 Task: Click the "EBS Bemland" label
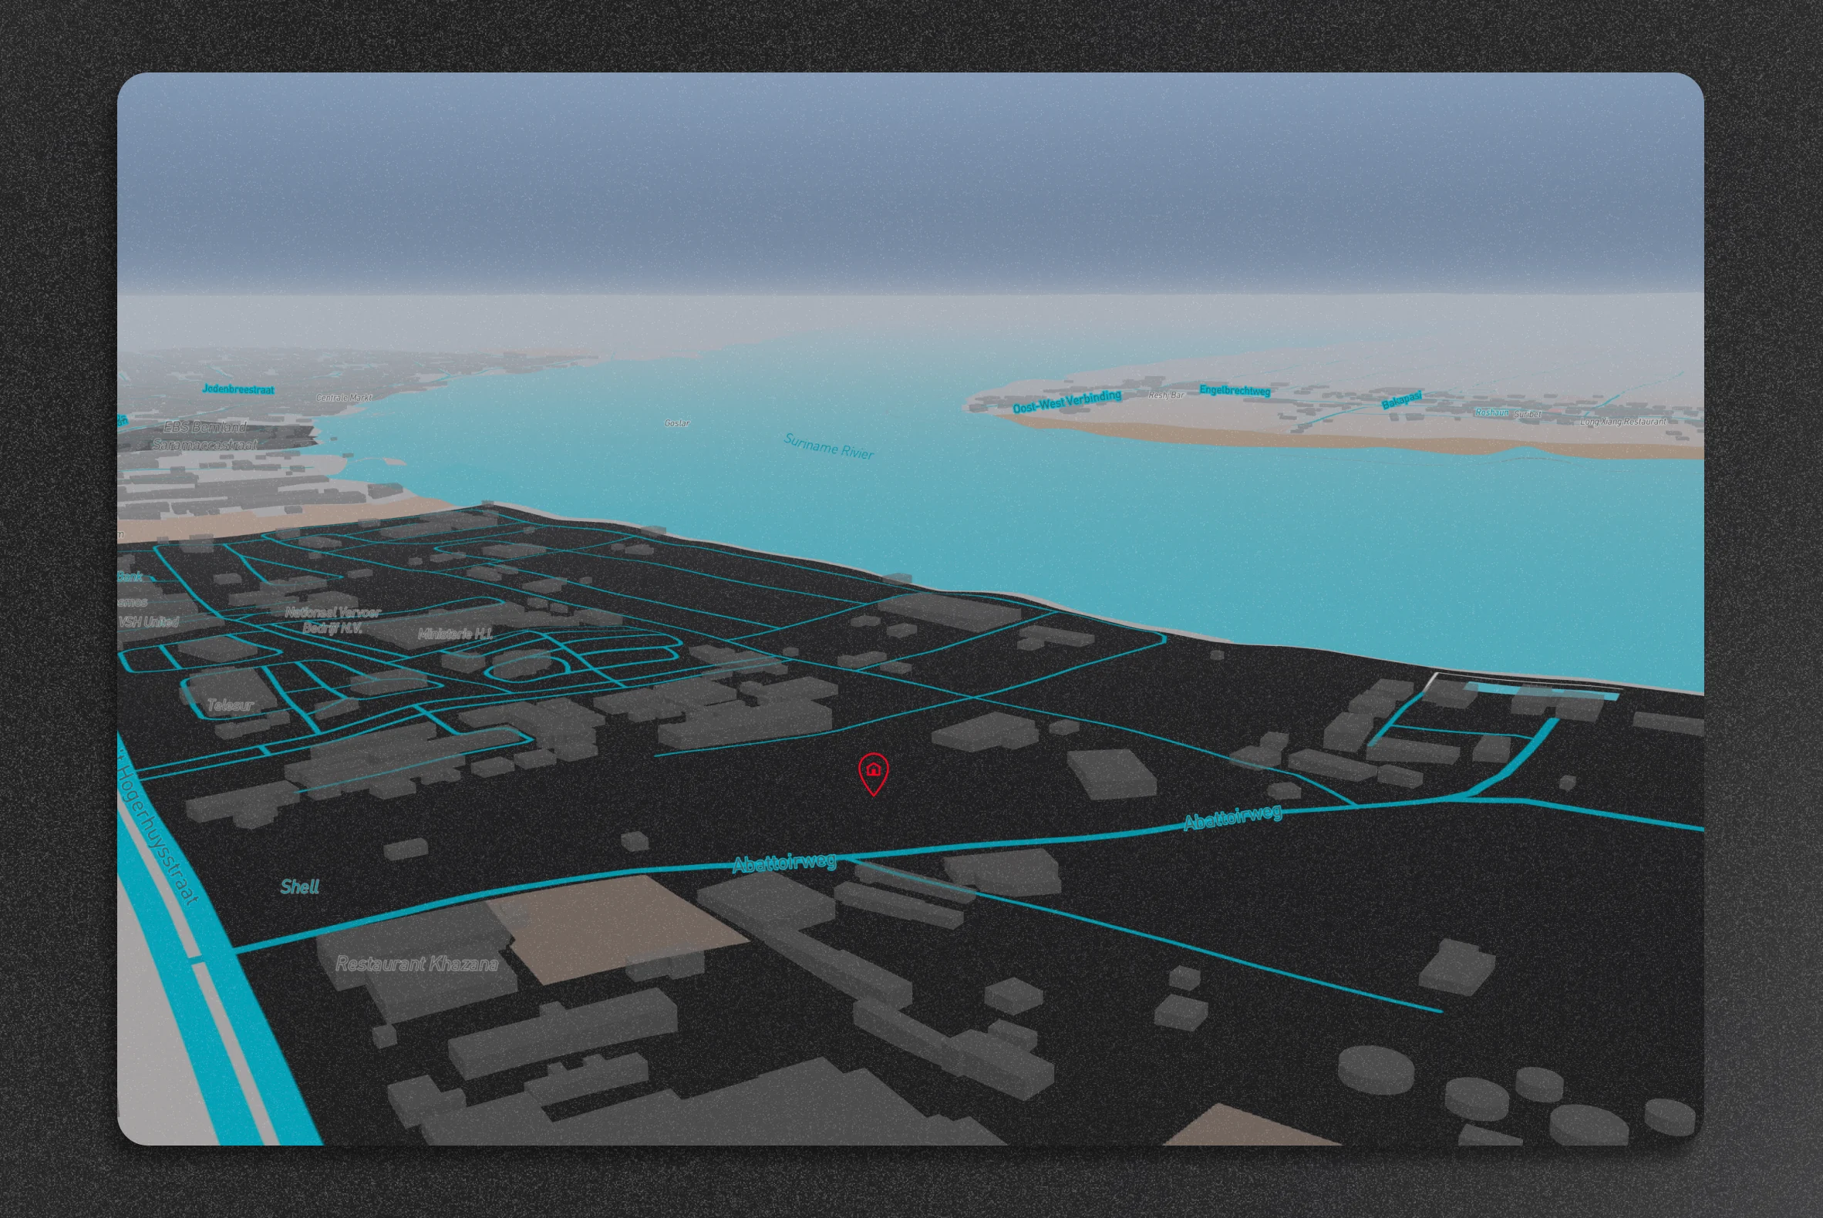pos(205,426)
